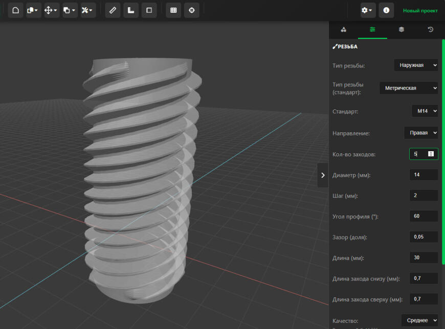
Task: Click the home view icon in toolbar
Action: pos(16,11)
